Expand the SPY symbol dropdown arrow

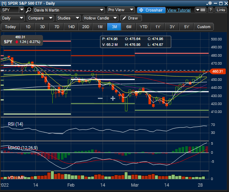pyautogui.click(x=22, y=10)
